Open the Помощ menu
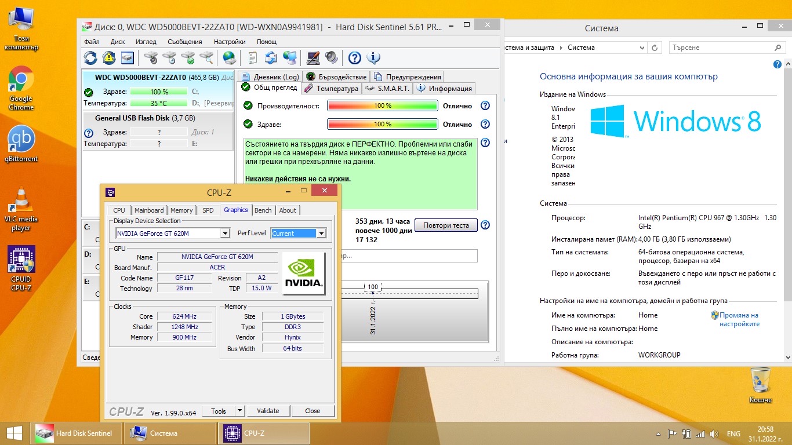 coord(267,42)
